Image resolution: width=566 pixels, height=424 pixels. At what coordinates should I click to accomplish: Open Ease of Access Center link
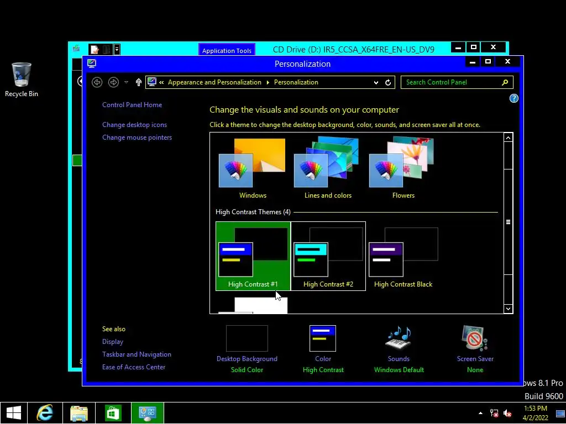pos(134,367)
